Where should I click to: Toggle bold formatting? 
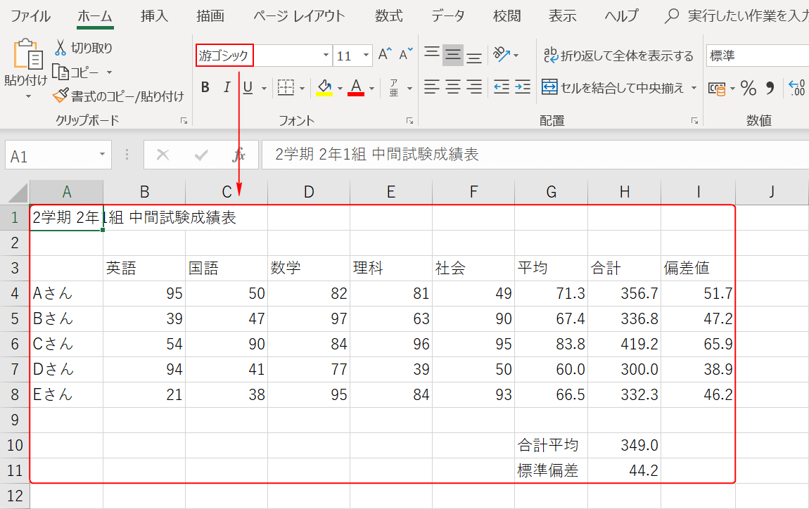205,87
